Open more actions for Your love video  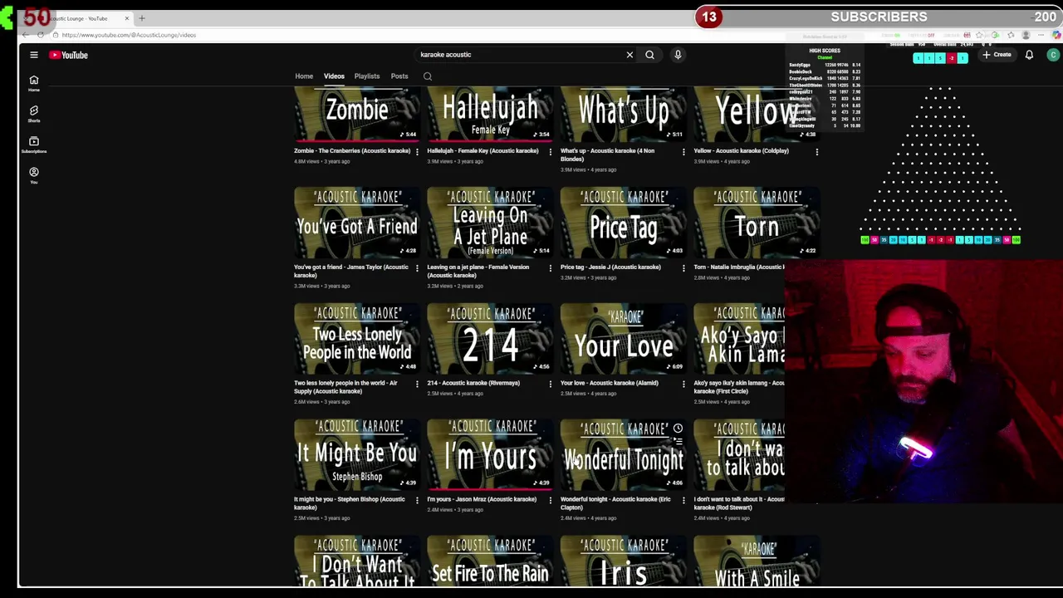(x=683, y=385)
